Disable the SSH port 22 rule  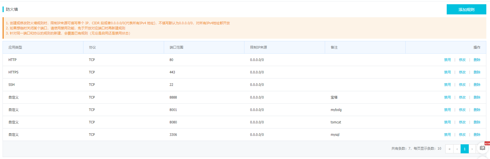pos(447,85)
